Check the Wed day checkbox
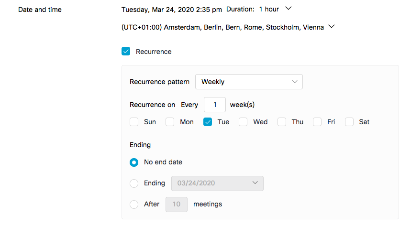Screen dimensions: 411x226 (x=243, y=122)
